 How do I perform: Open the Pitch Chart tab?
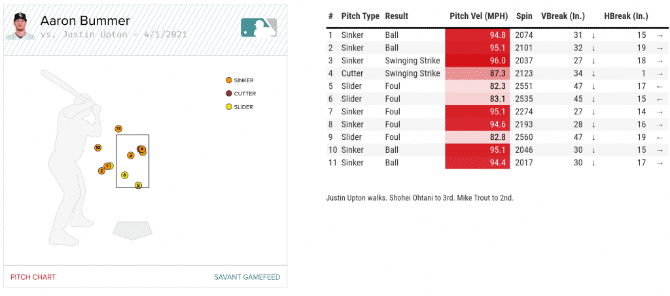(33, 277)
